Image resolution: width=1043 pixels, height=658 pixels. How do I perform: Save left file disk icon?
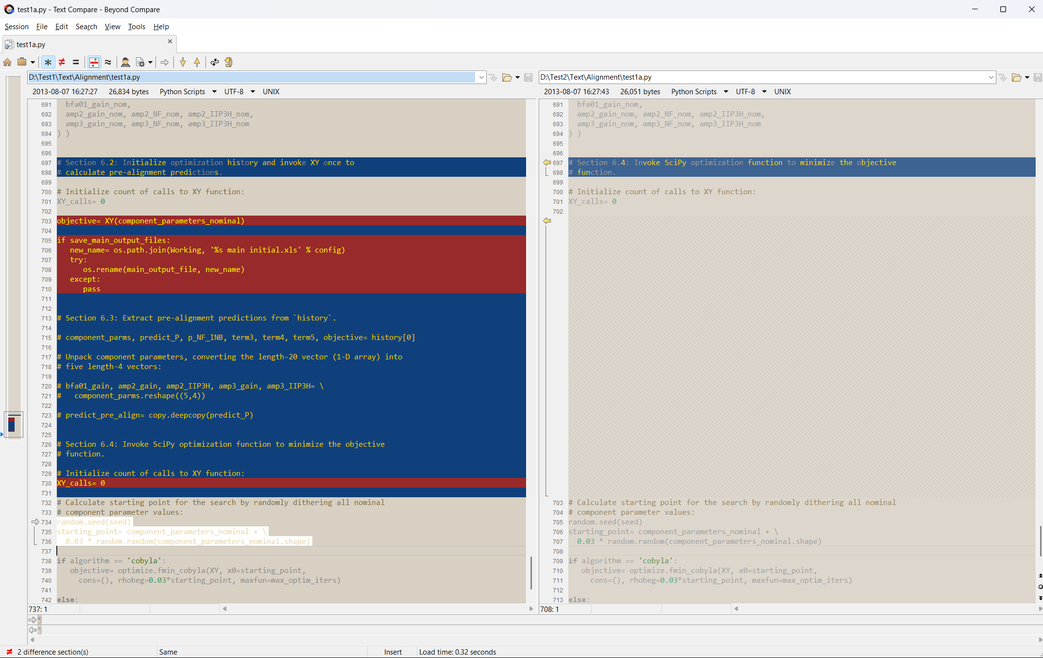(x=529, y=77)
